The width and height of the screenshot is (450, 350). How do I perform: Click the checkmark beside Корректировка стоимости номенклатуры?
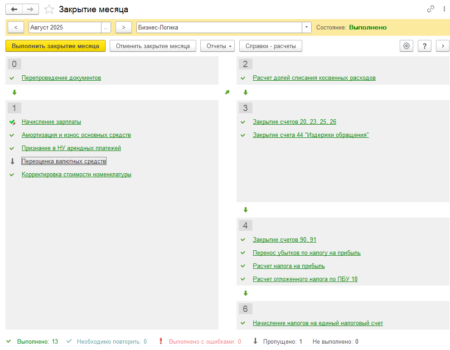(12, 175)
